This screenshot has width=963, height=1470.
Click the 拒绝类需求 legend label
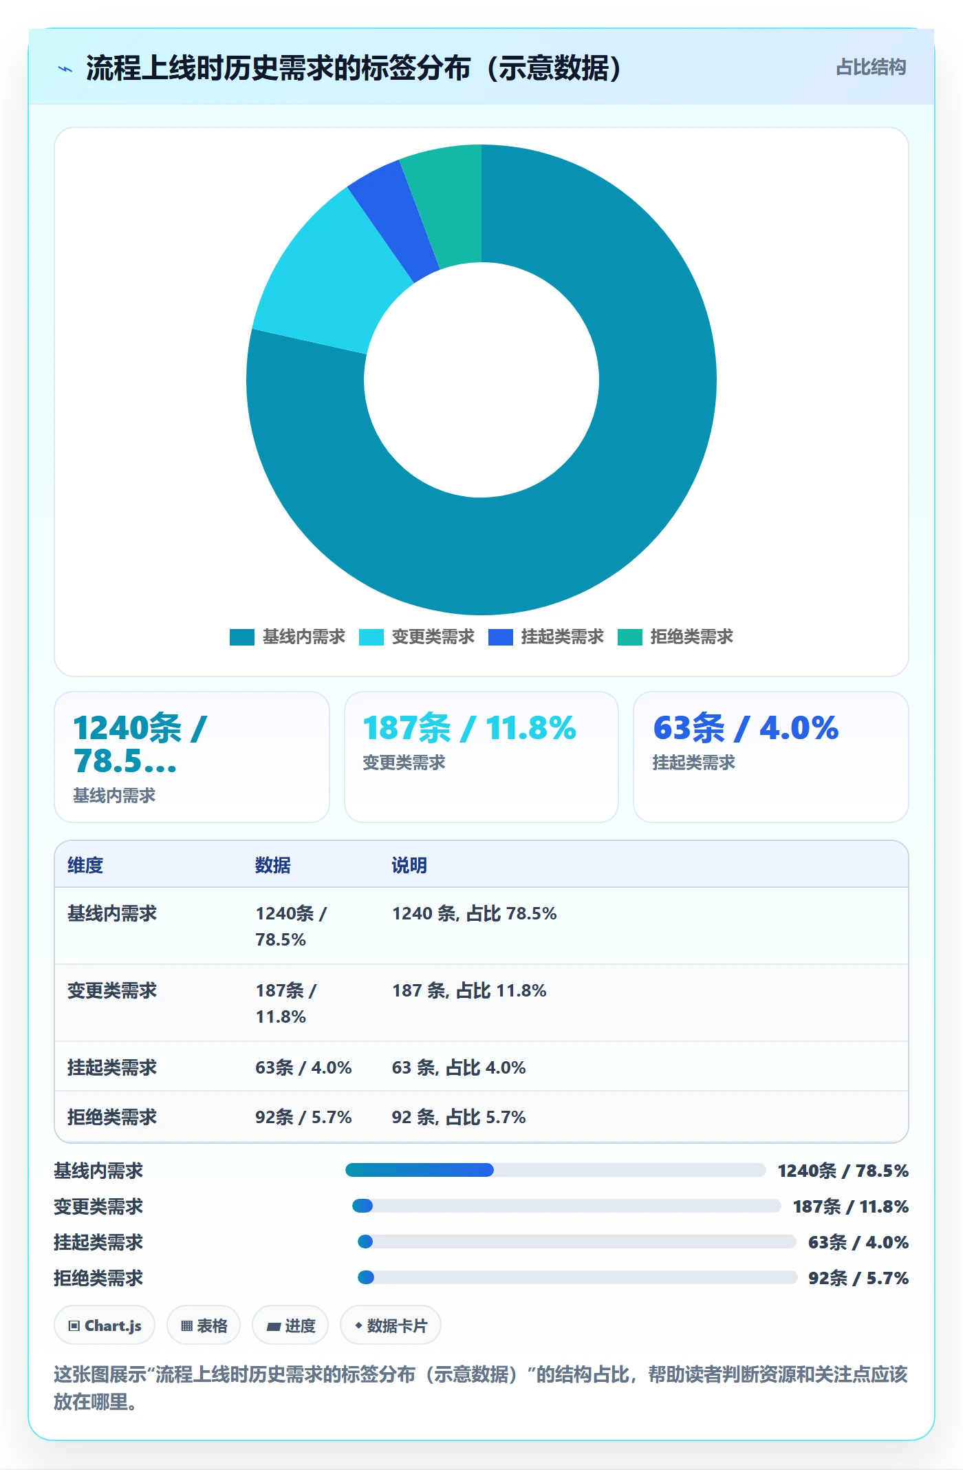coord(692,637)
